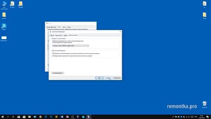Viewport: 211px width, 119px height.
Task: Switch to the Прослушать tab
Action: (59, 35)
